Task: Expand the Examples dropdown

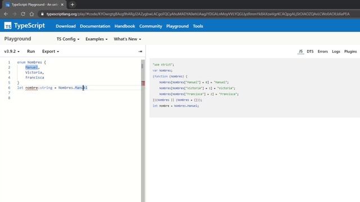Action: click(96, 39)
